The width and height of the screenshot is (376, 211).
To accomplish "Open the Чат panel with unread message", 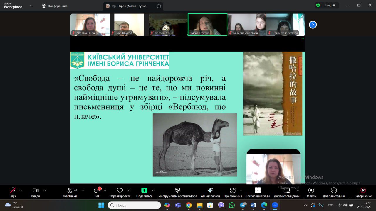I will point(97,191).
